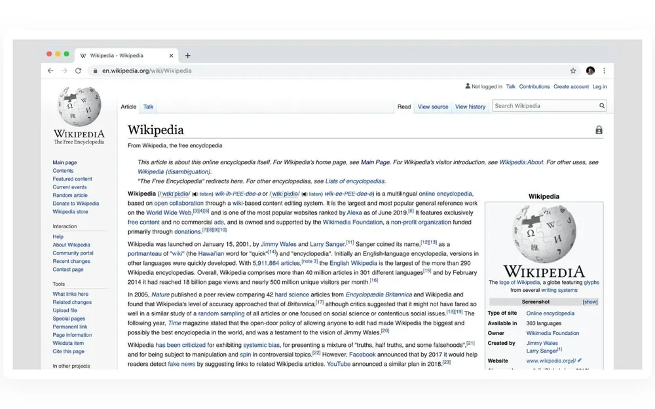Image resolution: width=655 pixels, height=409 pixels.
Task: Click the macOS green maximize button
Action: pos(66,54)
